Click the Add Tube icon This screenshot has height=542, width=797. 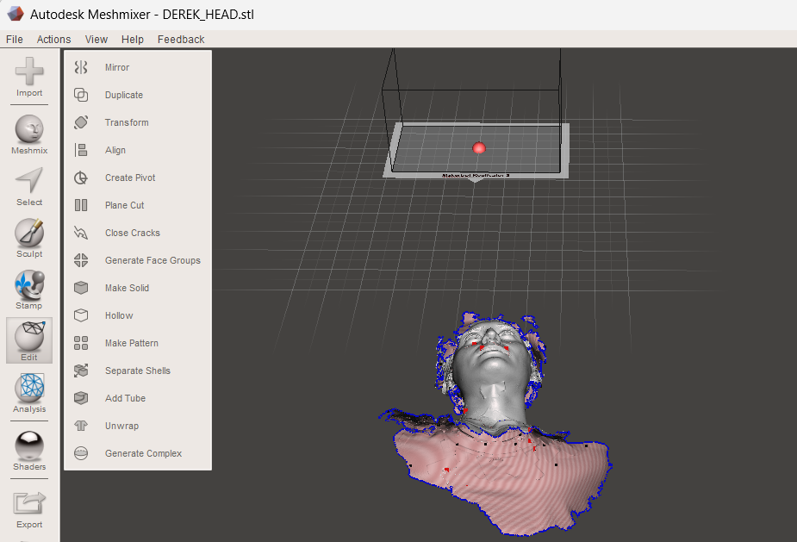tap(81, 398)
